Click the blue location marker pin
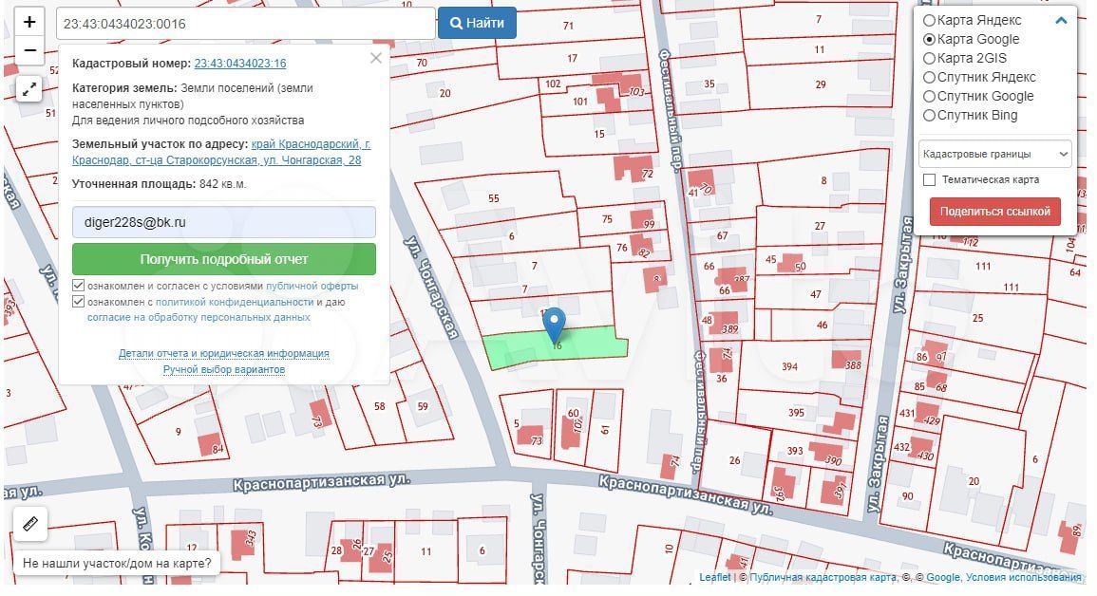This screenshot has height=596, width=1097. pyautogui.click(x=554, y=325)
